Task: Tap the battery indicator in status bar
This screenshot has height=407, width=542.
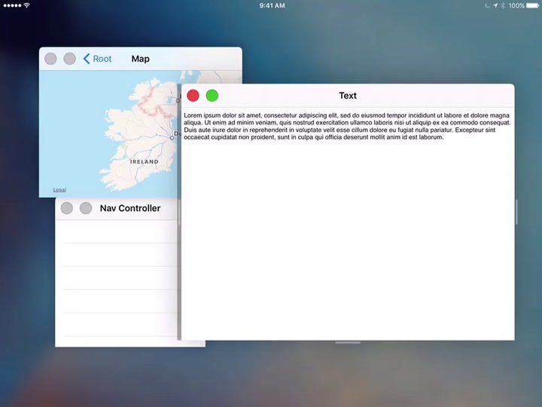Action: click(533, 5)
